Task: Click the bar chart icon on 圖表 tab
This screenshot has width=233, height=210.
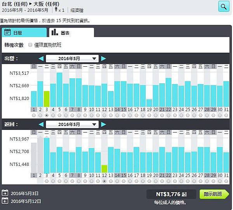Action: (54, 32)
